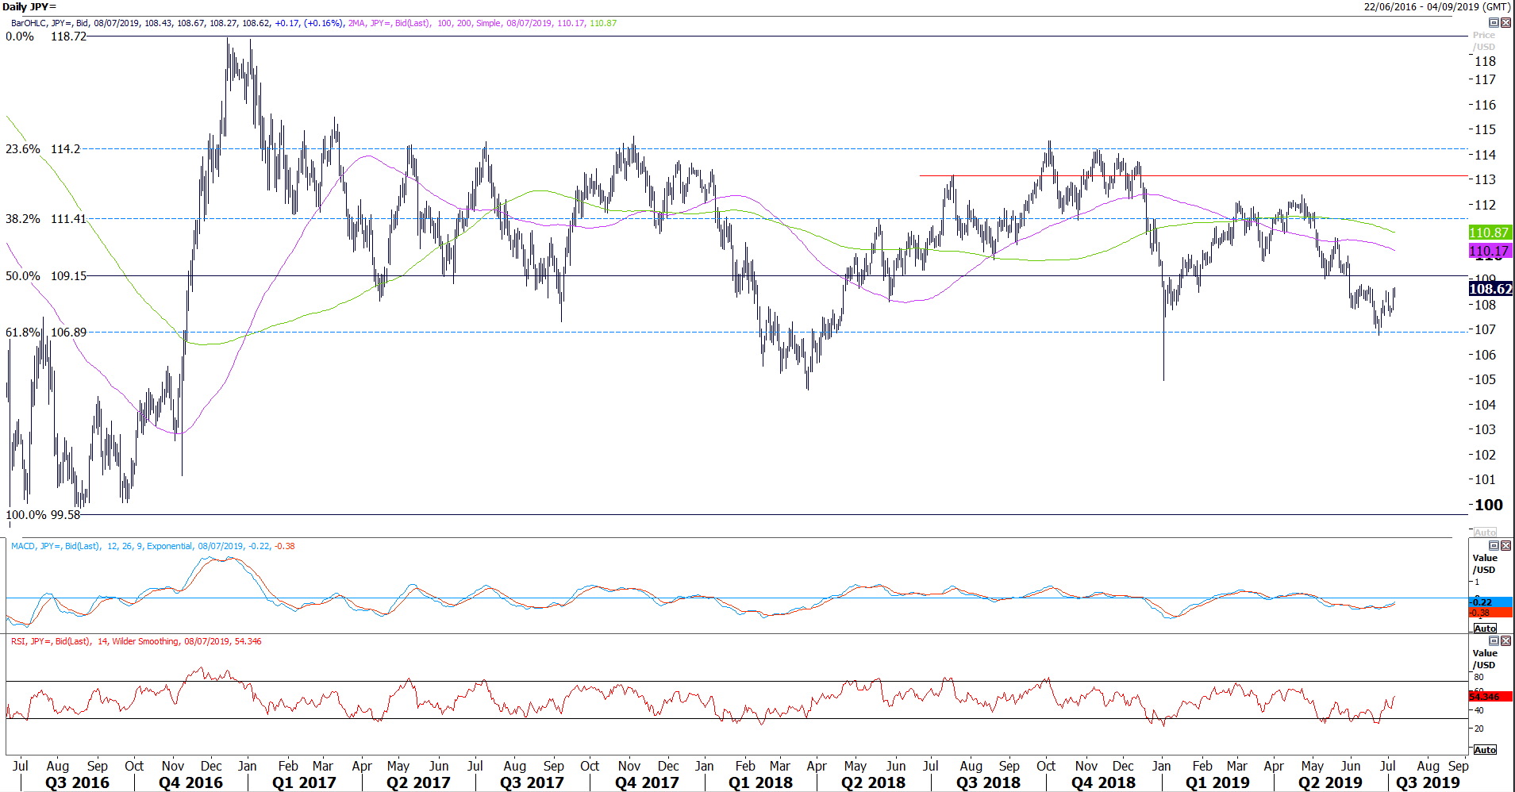
Task: Click the 110.17 purple moving average value tag
Action: 1490,251
